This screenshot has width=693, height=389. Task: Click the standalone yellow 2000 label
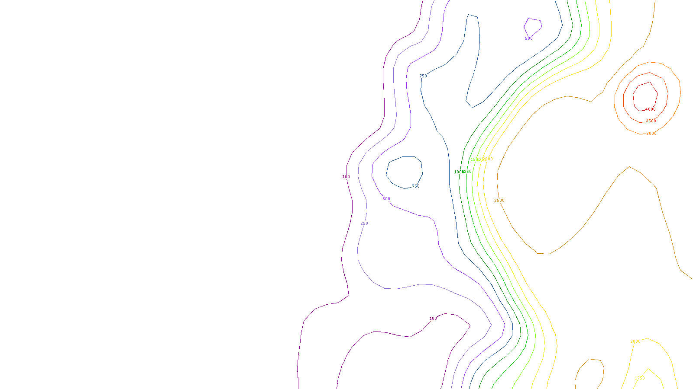pos(635,341)
